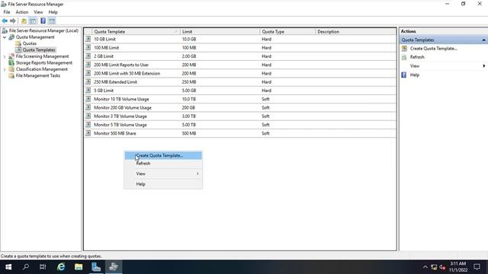Click the Monitor 500 MB Share row icon
The height and width of the screenshot is (274, 488).
pos(88,133)
